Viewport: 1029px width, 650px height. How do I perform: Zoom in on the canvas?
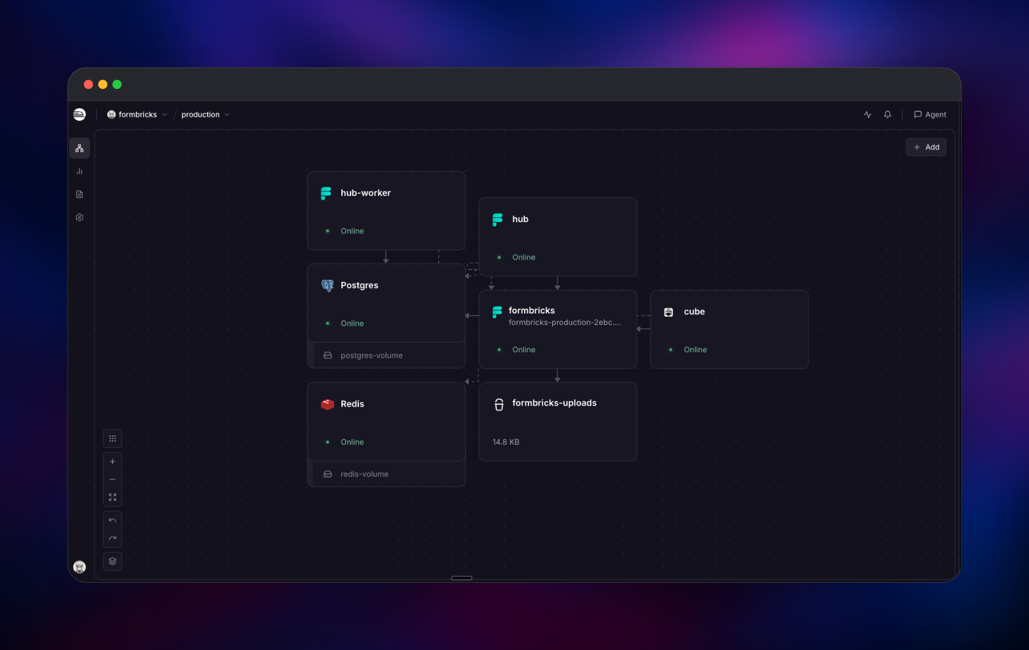pos(113,462)
